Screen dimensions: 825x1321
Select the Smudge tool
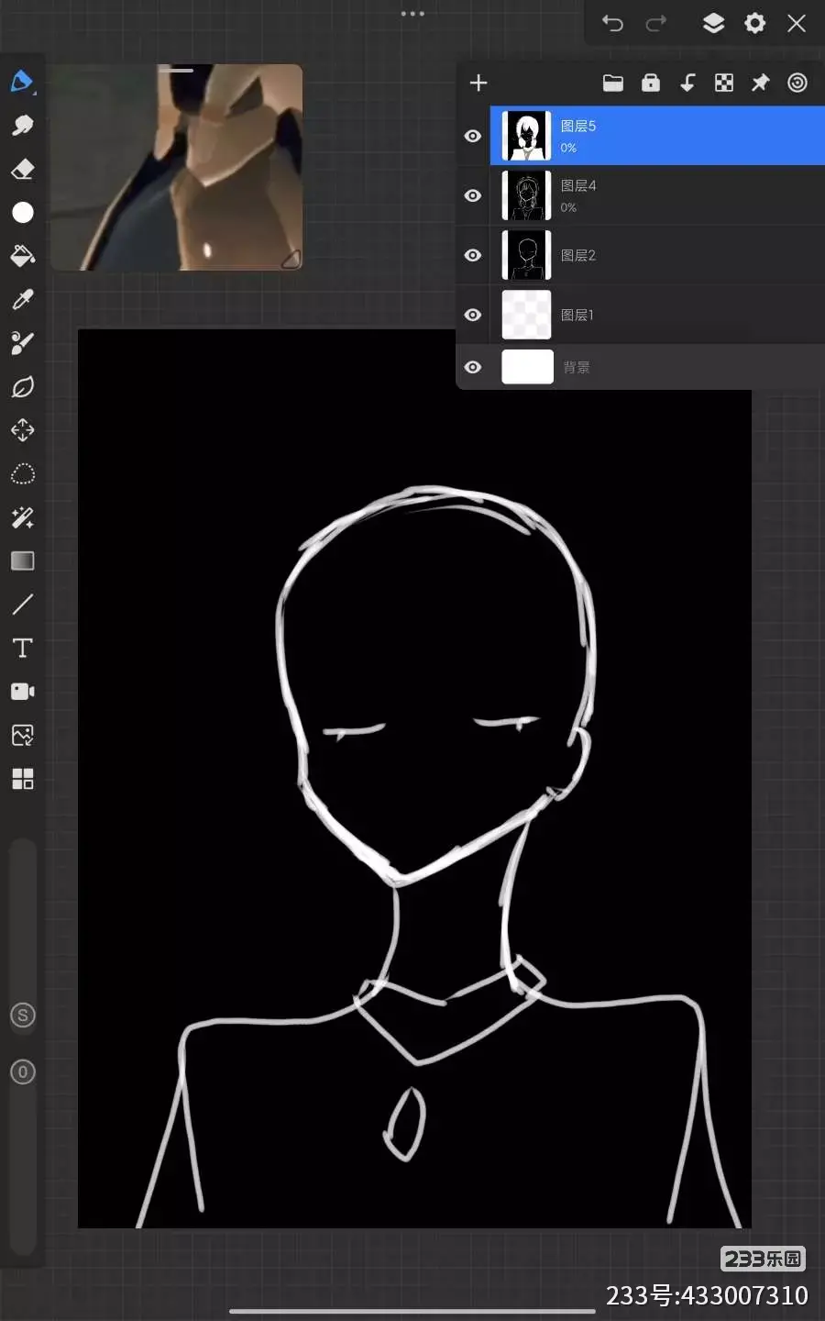click(x=22, y=125)
